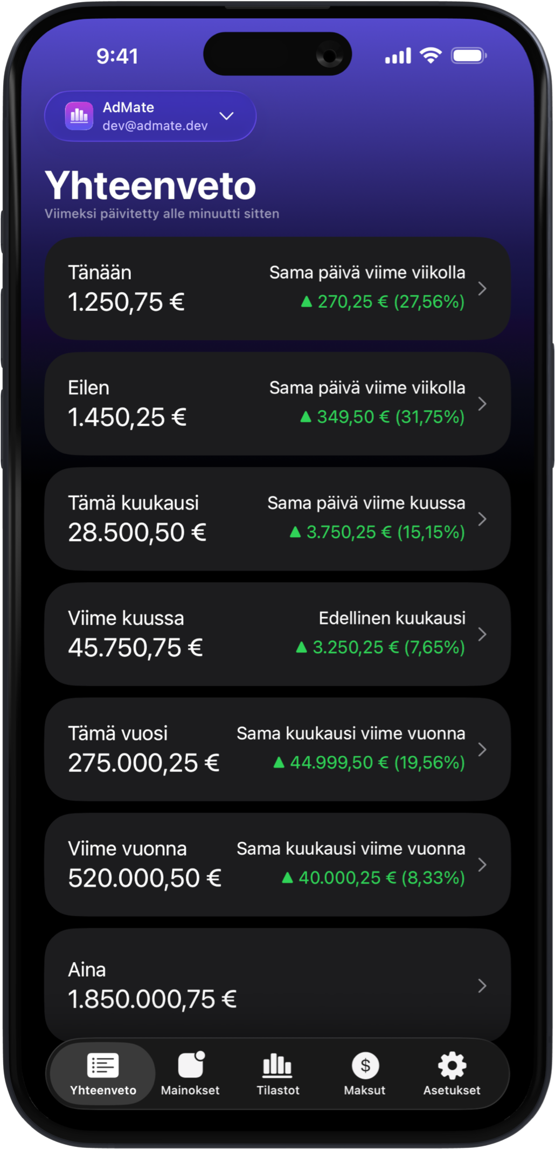Viewport: 555px width, 1149px height.
Task: Expand Viime kuussa chevron arrow
Action: point(482,634)
